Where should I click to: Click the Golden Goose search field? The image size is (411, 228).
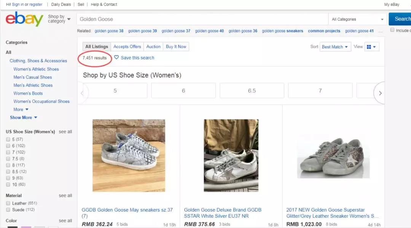(202, 19)
